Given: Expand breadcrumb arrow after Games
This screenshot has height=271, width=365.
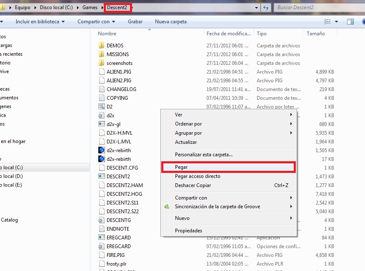Looking at the screenshot, I should [x=102, y=7].
